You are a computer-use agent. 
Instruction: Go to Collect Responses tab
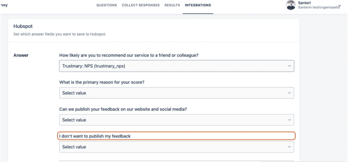point(141,5)
